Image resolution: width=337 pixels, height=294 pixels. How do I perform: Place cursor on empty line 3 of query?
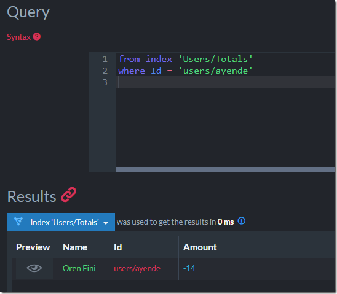point(225,82)
